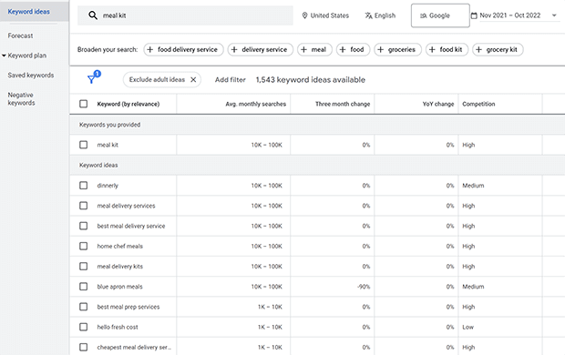Change the English language setting
This screenshot has width=565, height=355.
click(380, 15)
